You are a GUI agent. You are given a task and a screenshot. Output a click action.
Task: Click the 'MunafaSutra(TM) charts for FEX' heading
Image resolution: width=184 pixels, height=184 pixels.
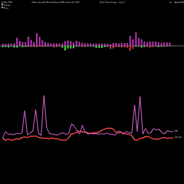pyautogui.click(x=63, y=2)
